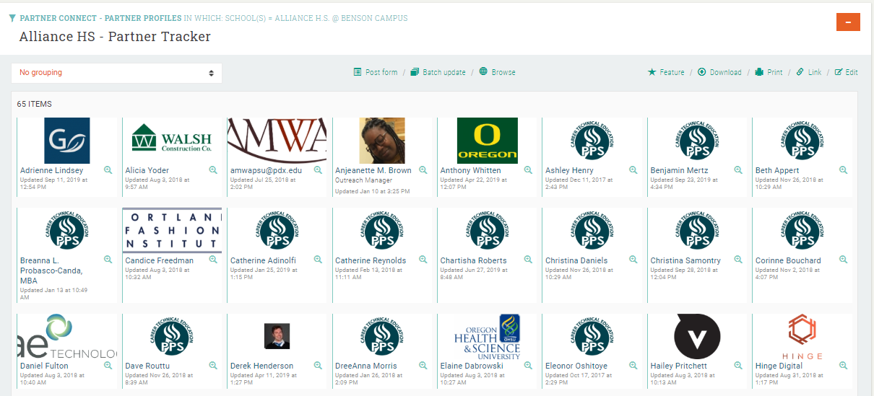Click the Walsh Construction Co. logo
874x396 pixels.
click(x=172, y=138)
